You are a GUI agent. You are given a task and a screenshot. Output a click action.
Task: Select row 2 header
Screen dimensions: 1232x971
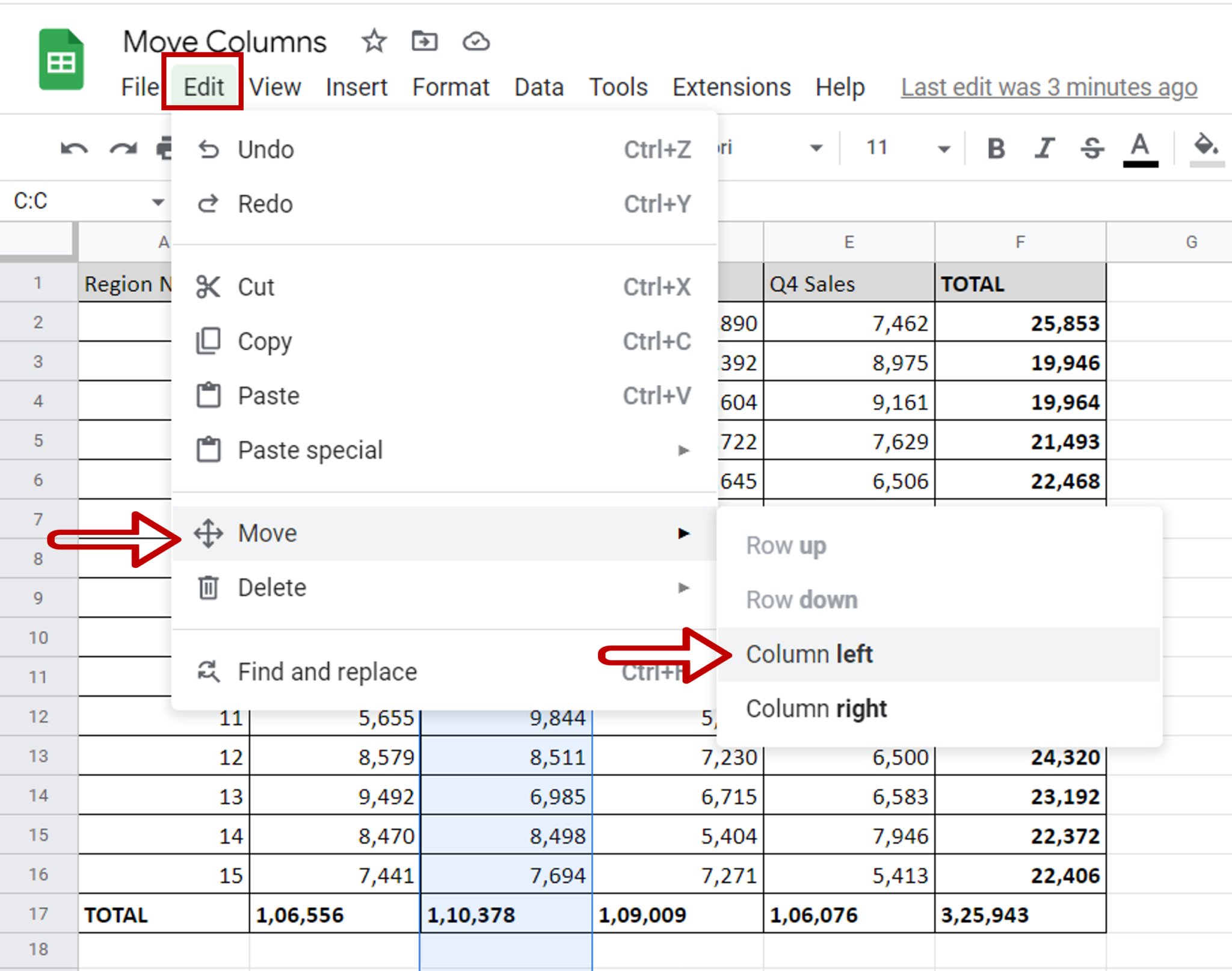(38, 322)
